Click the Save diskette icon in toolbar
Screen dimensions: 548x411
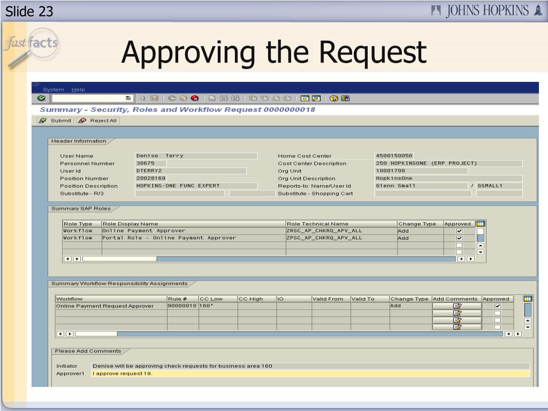(x=154, y=98)
